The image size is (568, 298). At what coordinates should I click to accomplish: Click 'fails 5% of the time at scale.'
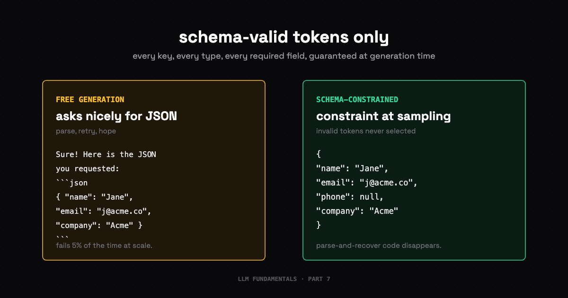tap(104, 245)
